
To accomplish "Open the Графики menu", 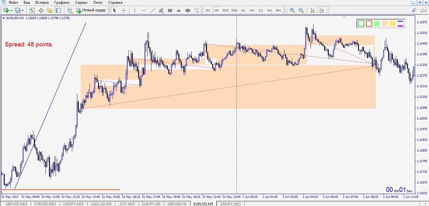I will click(62, 3).
